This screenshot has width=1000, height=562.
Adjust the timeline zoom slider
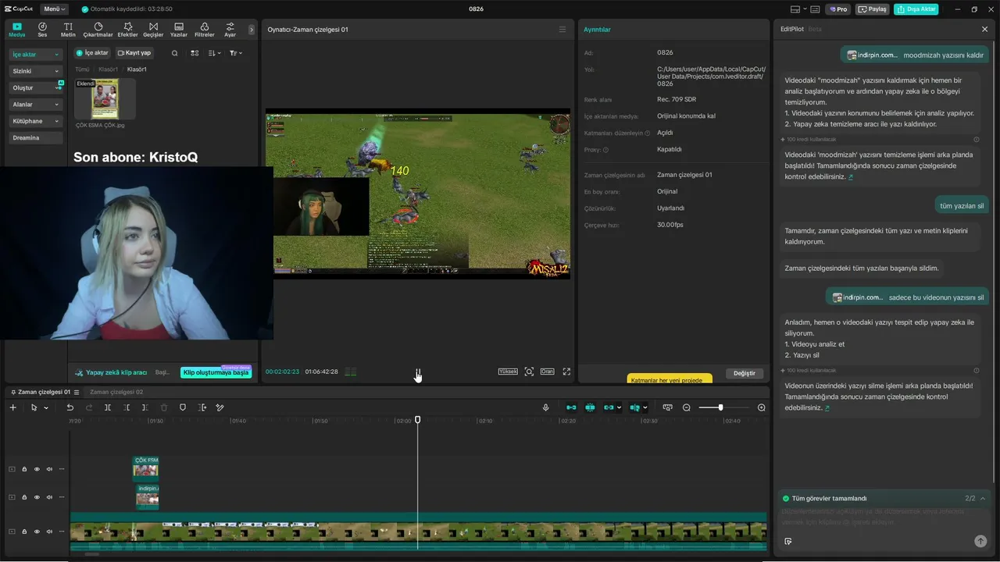point(723,407)
